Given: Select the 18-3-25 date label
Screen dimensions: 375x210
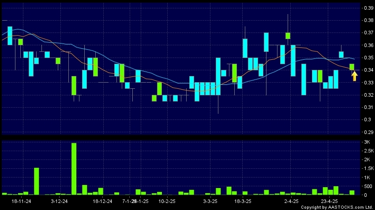Looking at the screenshot, I should 243,201.
